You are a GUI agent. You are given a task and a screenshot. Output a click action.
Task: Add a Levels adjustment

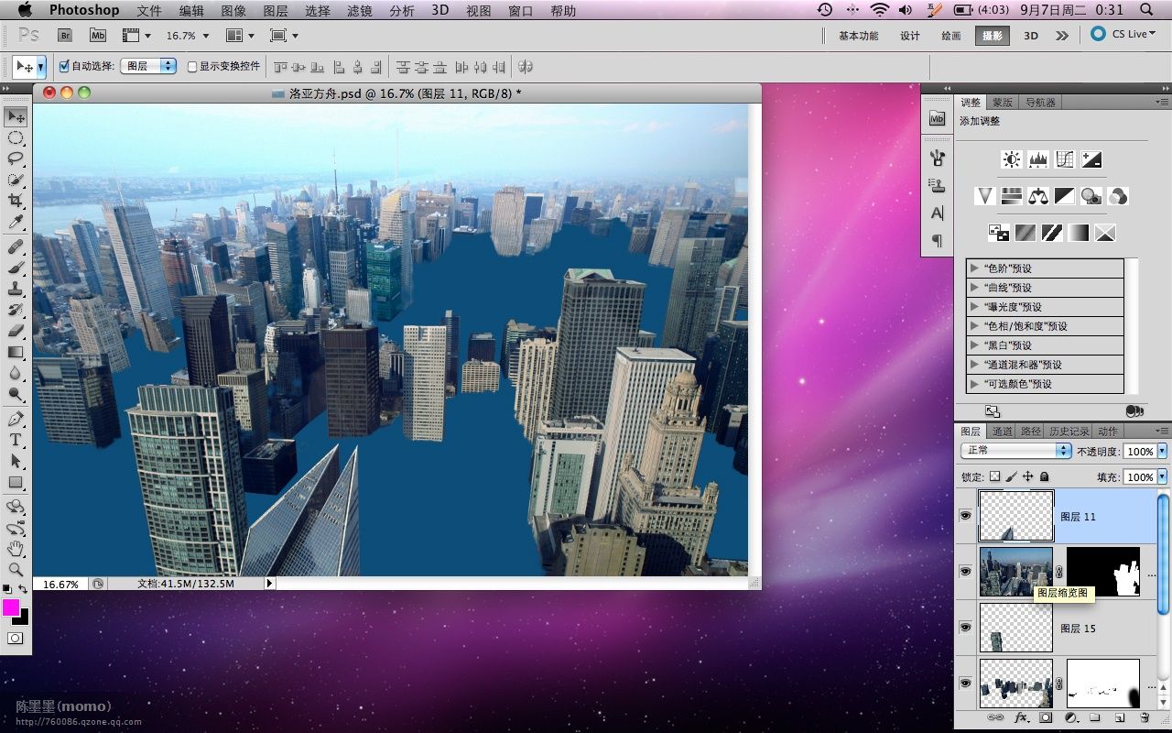coord(1038,159)
